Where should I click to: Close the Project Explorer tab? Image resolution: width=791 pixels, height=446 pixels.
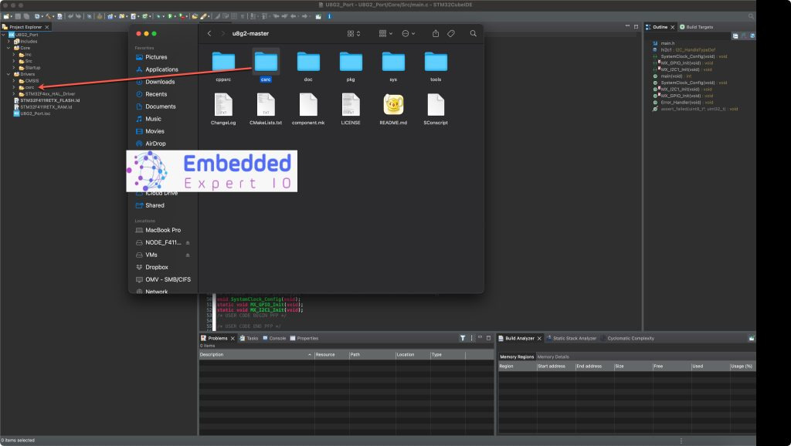coord(47,27)
